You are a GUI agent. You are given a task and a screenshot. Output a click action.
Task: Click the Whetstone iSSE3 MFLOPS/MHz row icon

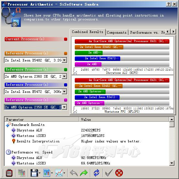point(14,163)
